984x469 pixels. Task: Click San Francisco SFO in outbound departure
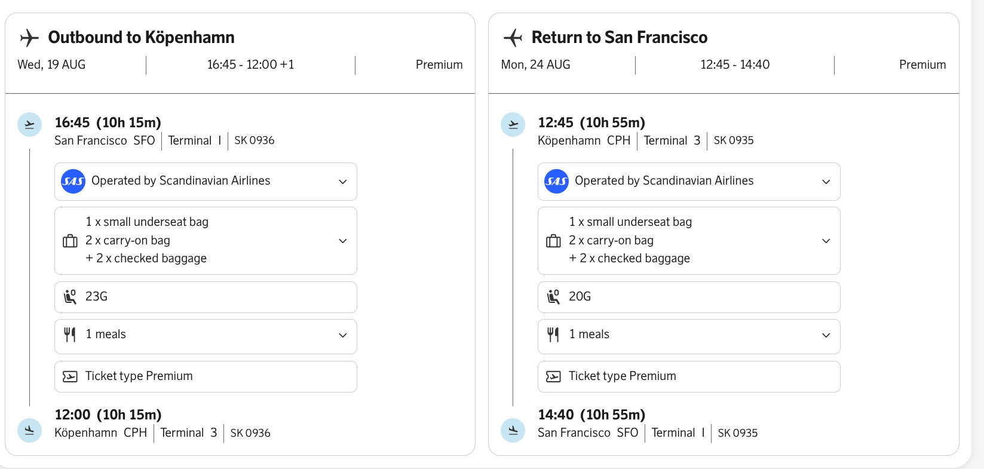(x=105, y=140)
